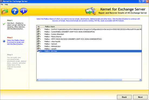This screenshot has width=149, height=100.
Task: Click the mailbox icon for Administrator row
Action: [38, 46]
